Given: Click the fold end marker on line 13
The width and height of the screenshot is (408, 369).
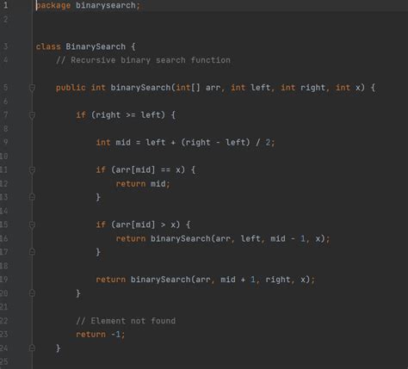Looking at the screenshot, I should [32, 197].
